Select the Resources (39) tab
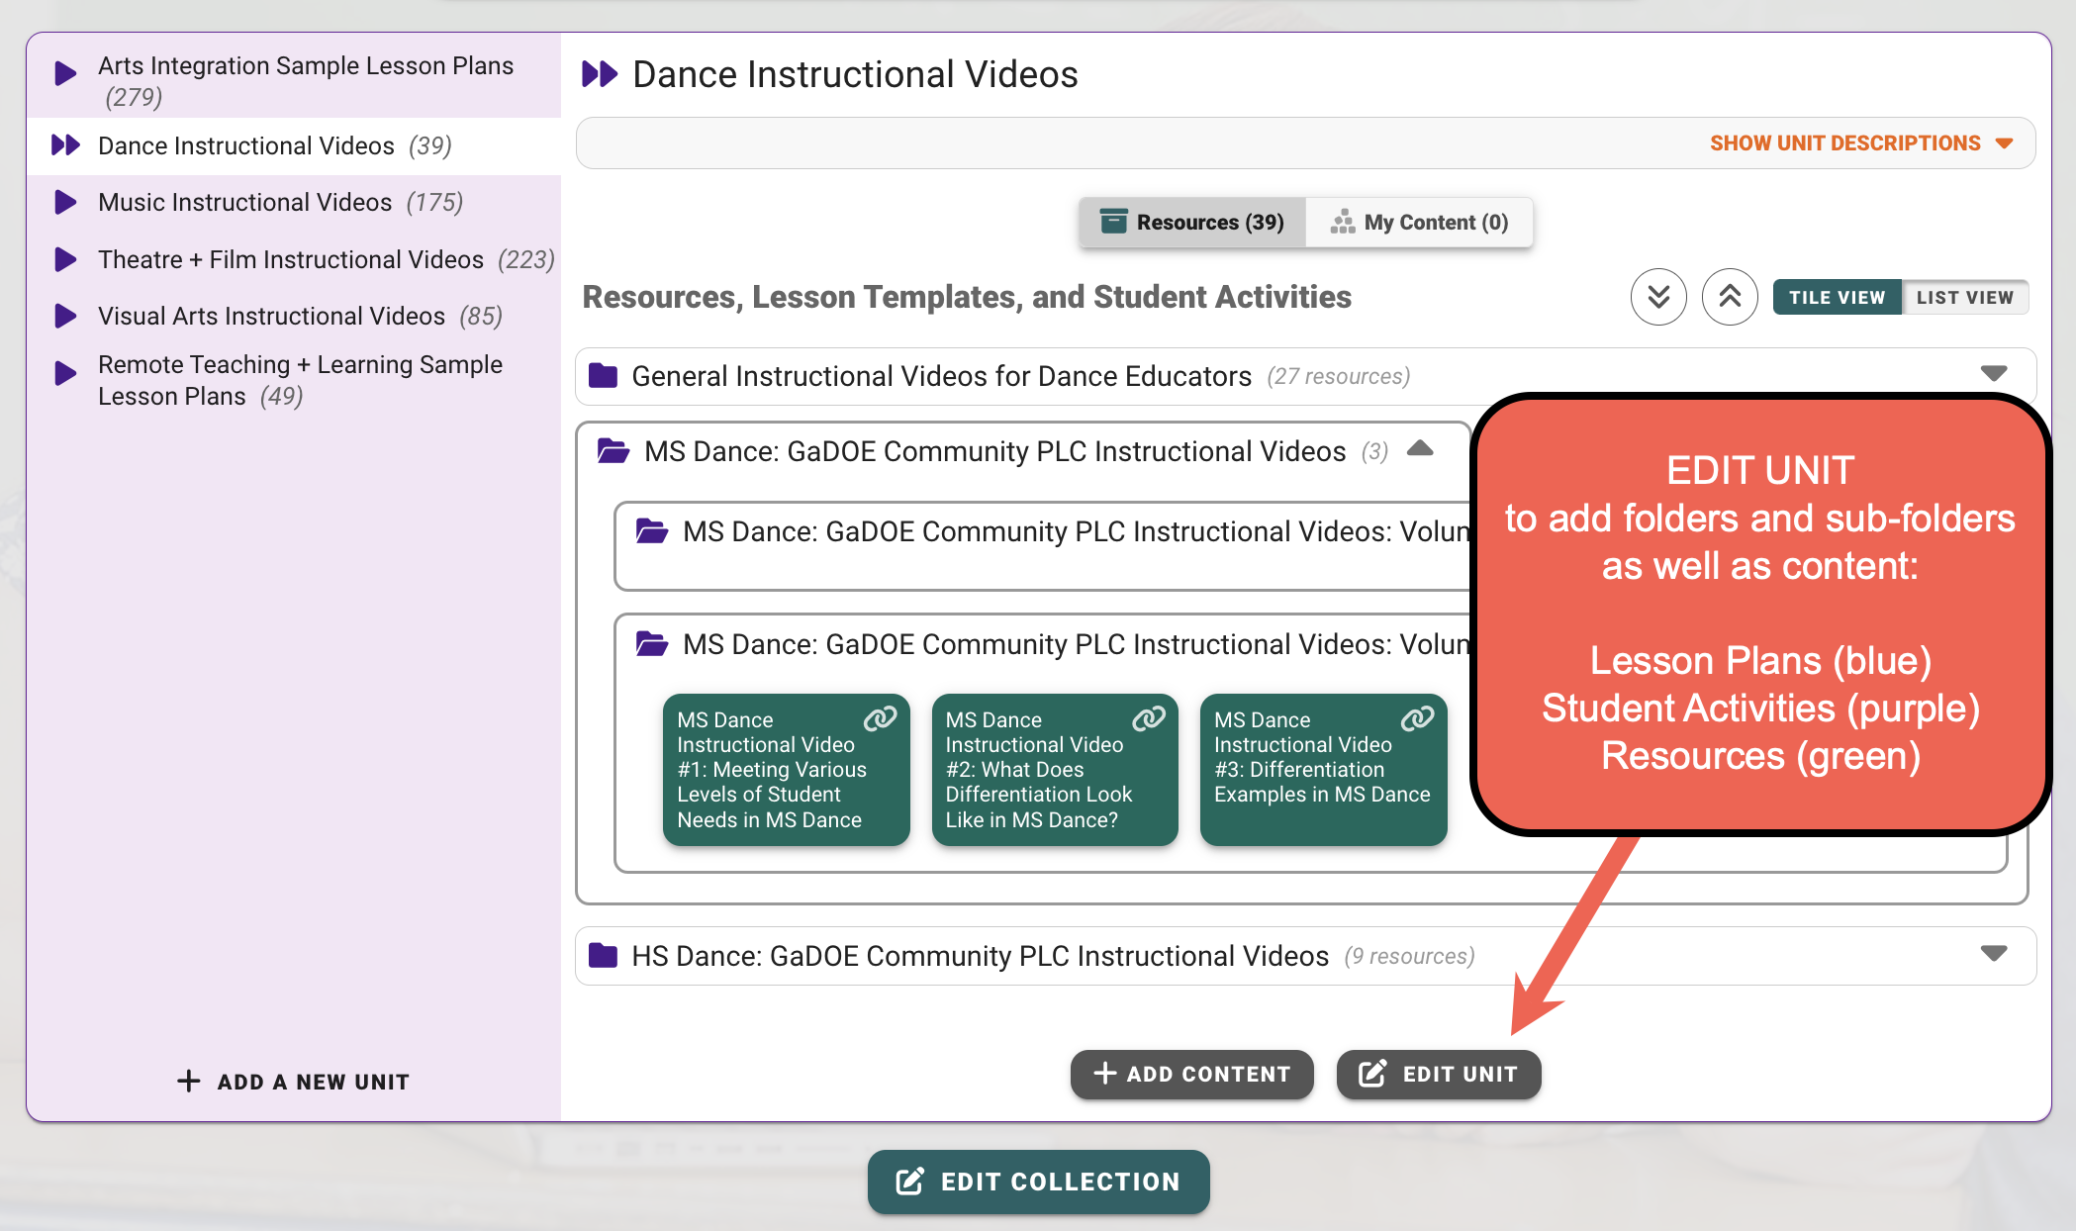2076x1231 pixels. tap(1192, 222)
